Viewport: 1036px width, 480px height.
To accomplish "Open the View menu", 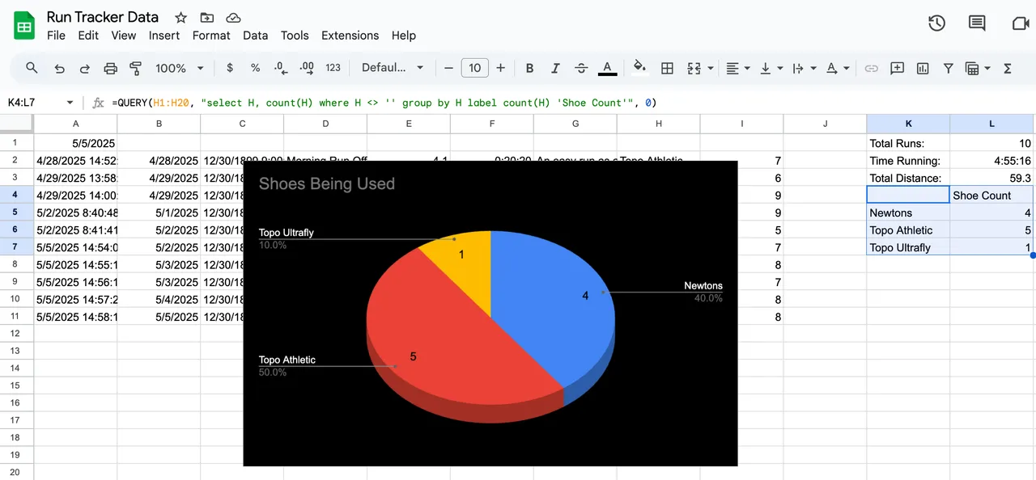I will tap(123, 36).
